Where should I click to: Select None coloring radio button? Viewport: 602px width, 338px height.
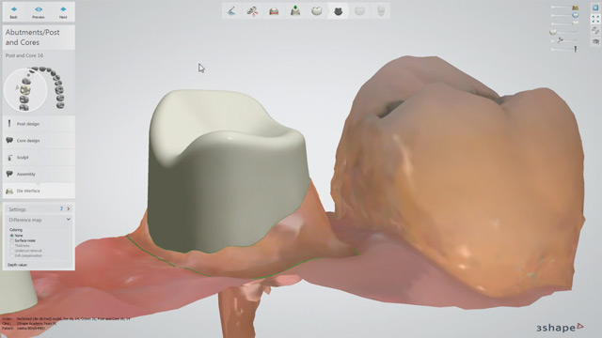click(x=12, y=236)
